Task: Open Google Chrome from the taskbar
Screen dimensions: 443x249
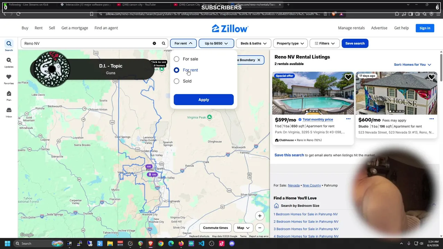Action: click(x=161, y=243)
